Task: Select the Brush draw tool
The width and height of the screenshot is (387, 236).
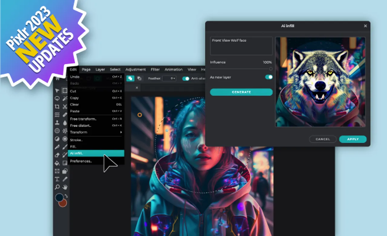Action: pyautogui.click(x=65, y=147)
